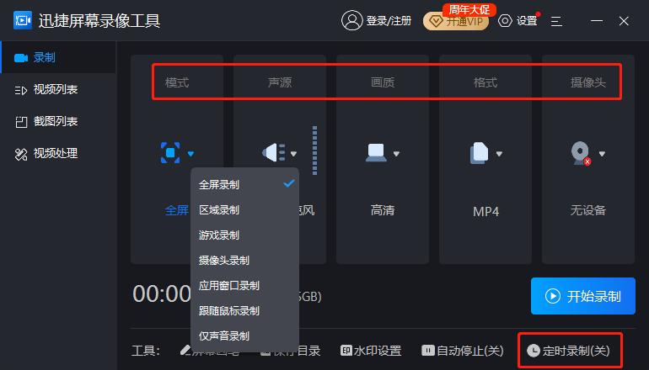Image resolution: width=649 pixels, height=370 pixels.
Task: Select 仅声音录制 in the mode menu
Action: (244, 336)
